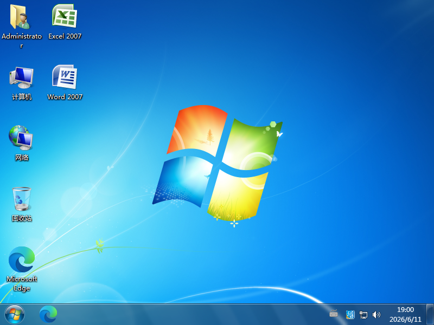Open the tray on-screen keyboard icon
Viewport: 434px width, 325px height.
tap(334, 314)
